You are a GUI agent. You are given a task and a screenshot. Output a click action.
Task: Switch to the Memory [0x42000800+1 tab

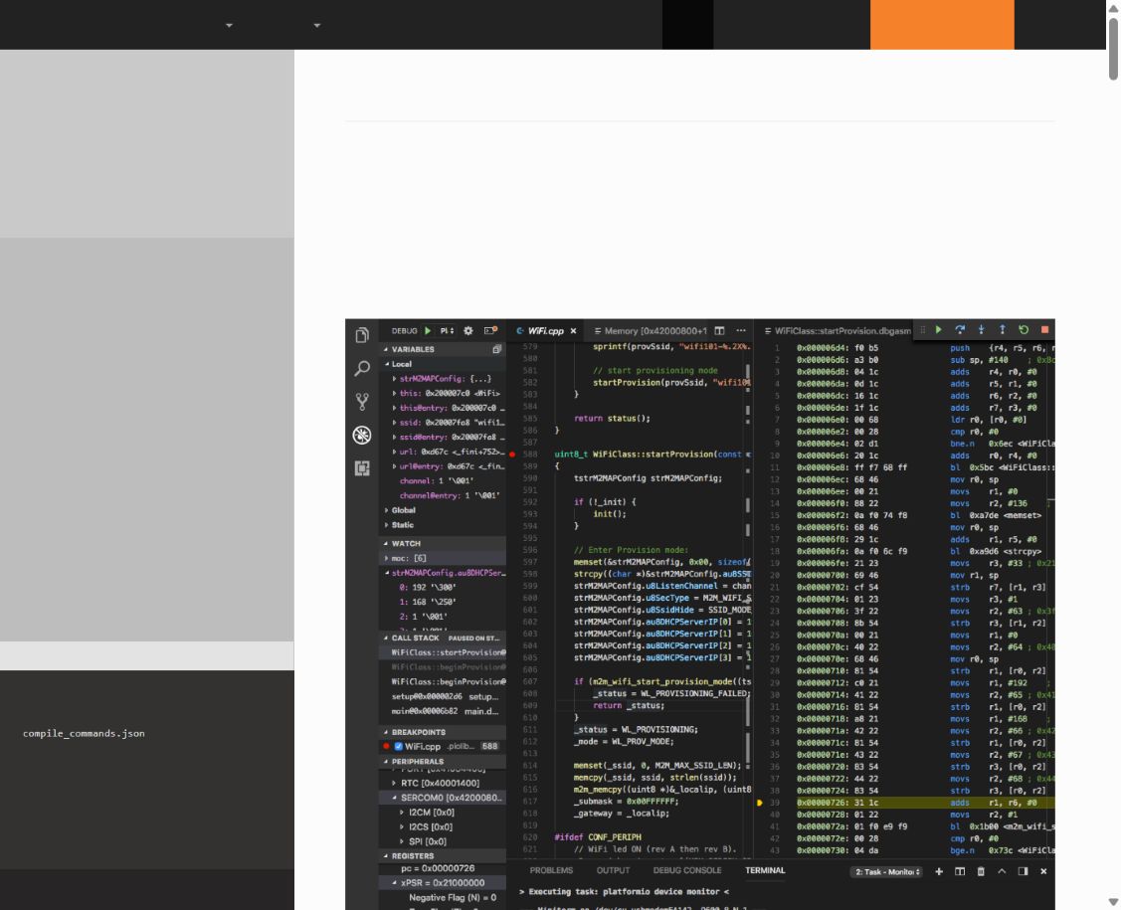coord(650,331)
